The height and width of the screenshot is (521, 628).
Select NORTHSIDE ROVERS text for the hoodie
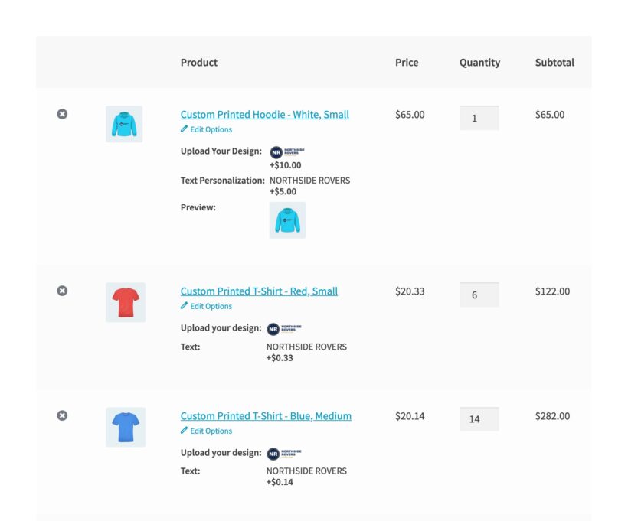309,181
